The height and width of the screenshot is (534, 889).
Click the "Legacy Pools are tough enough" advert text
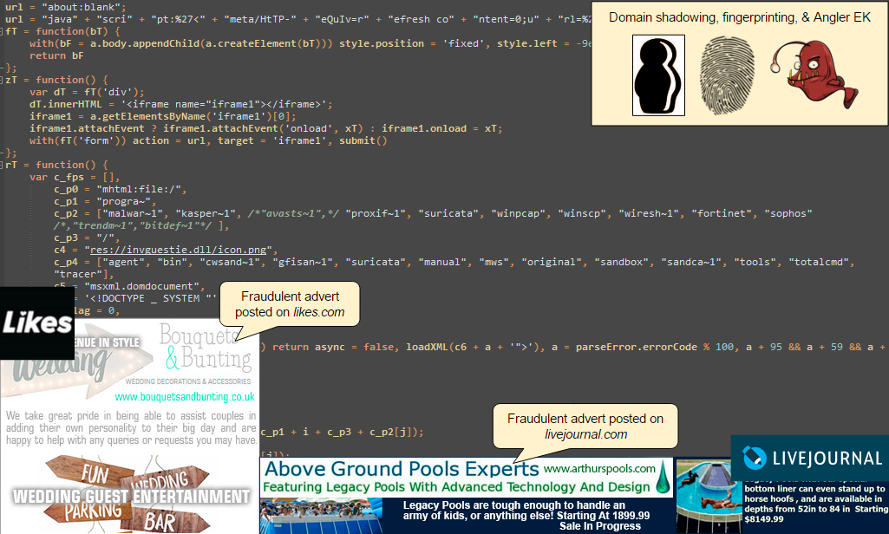[526, 516]
